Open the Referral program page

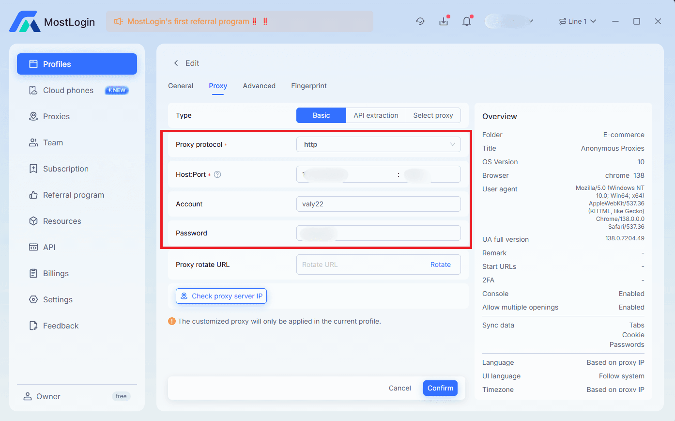[x=73, y=195]
